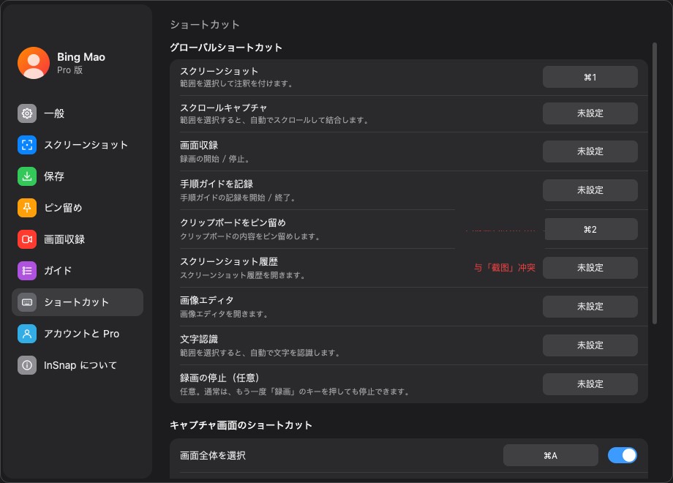Click クリップボードの内容をピン留めします description
Viewport: 673px width, 483px height.
(x=250, y=236)
